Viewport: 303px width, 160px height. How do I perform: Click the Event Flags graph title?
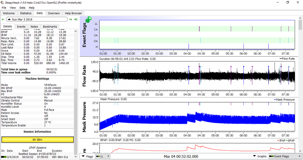click(84, 35)
